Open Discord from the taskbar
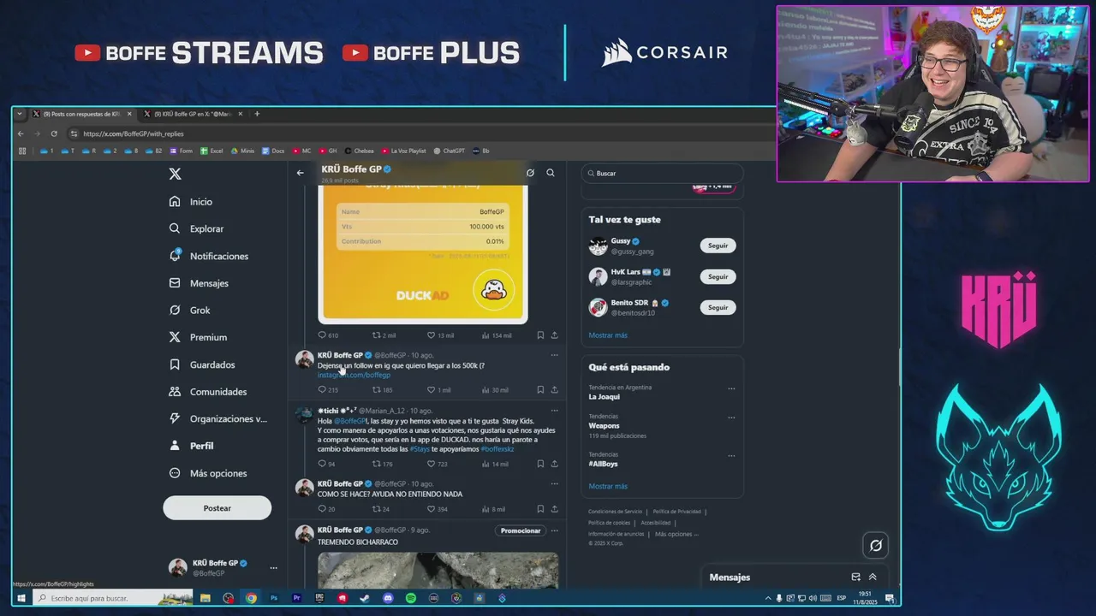The height and width of the screenshot is (616, 1096). coord(388,598)
